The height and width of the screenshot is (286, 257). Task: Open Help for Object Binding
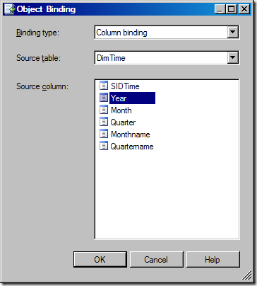213,259
